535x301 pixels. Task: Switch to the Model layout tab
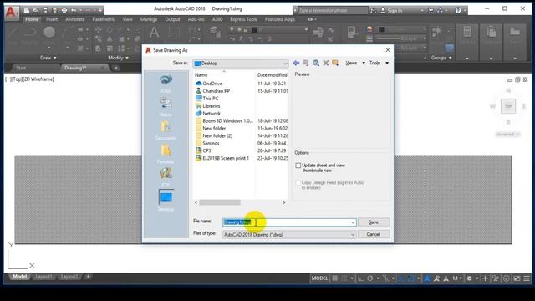20,277
